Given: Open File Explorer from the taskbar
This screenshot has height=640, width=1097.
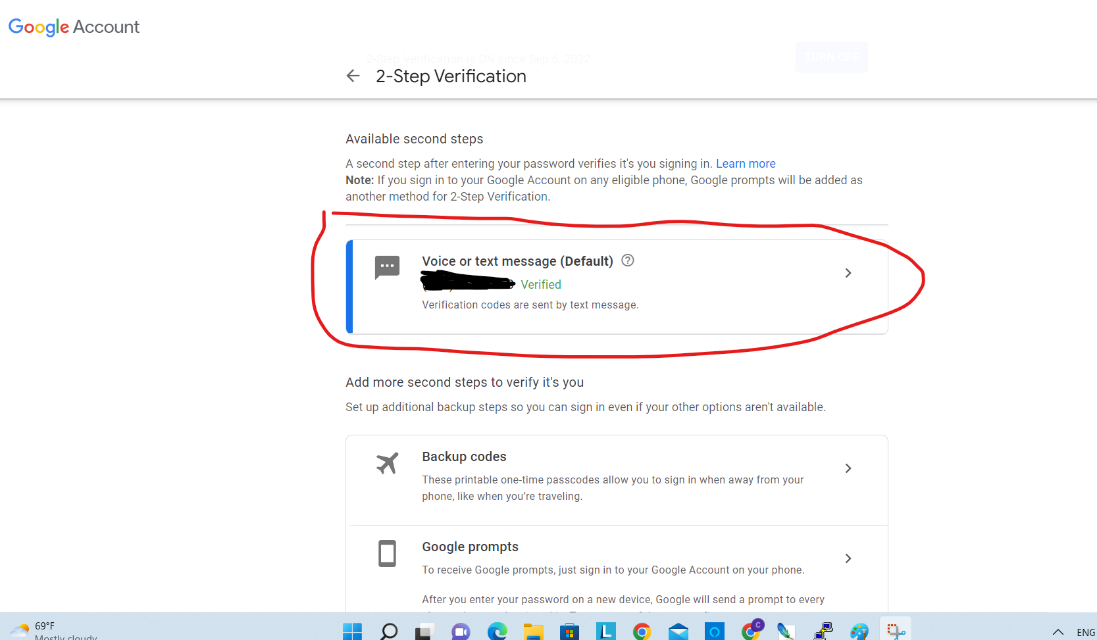Looking at the screenshot, I should [533, 631].
